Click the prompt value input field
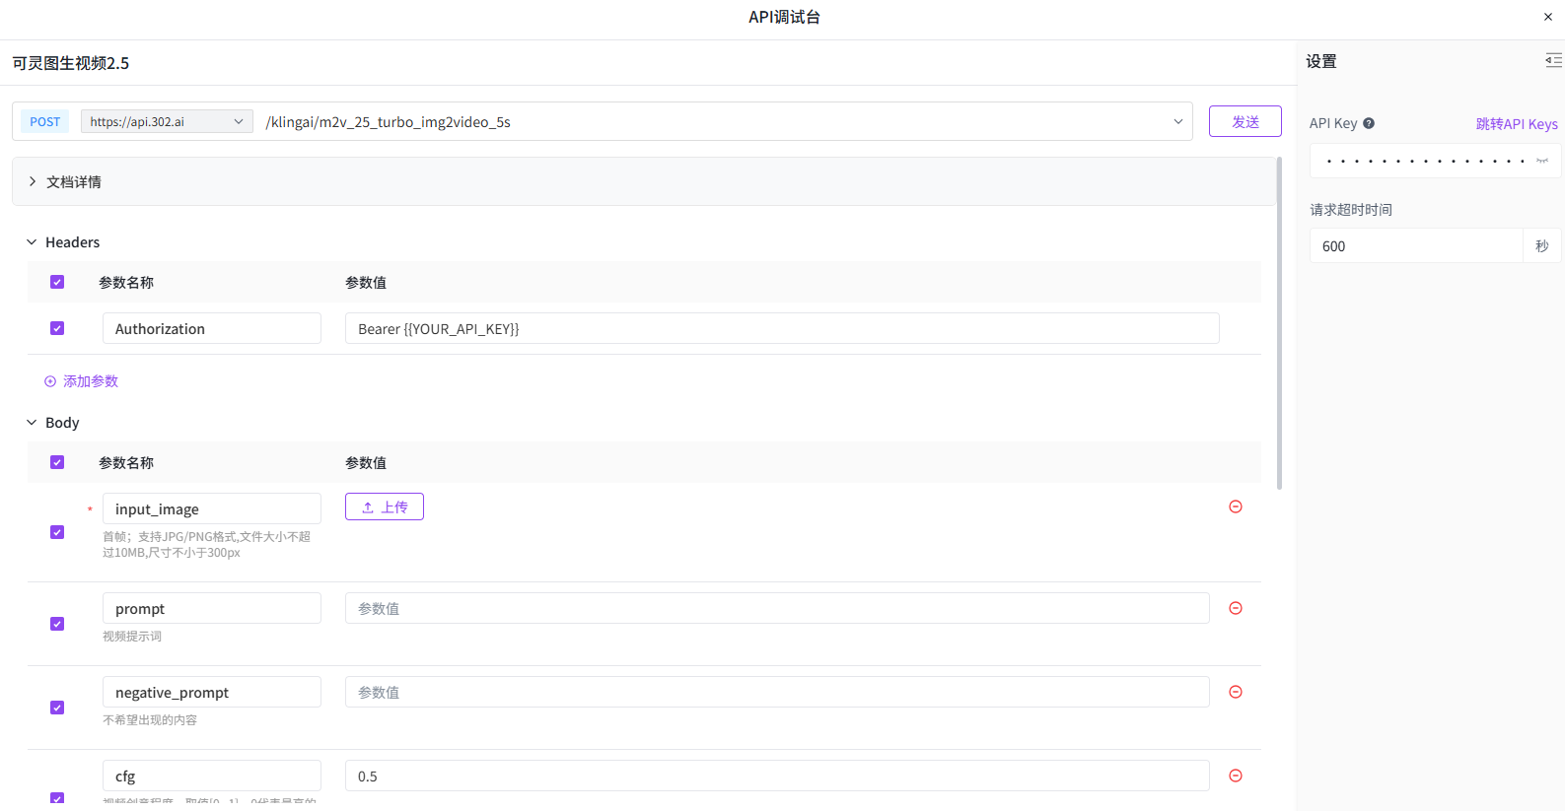This screenshot has height=811, width=1565. [x=776, y=609]
